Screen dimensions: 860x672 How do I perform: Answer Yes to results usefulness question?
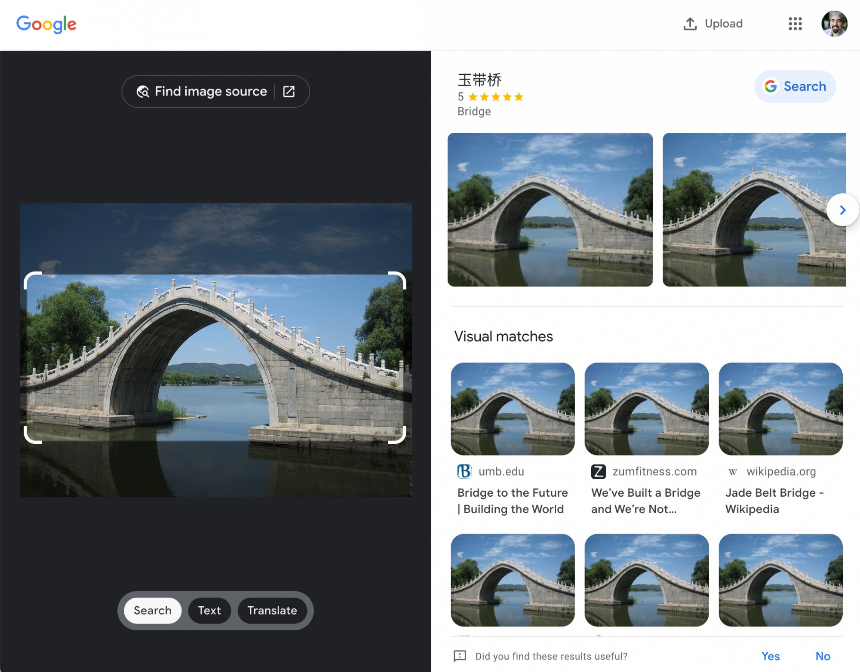771,656
